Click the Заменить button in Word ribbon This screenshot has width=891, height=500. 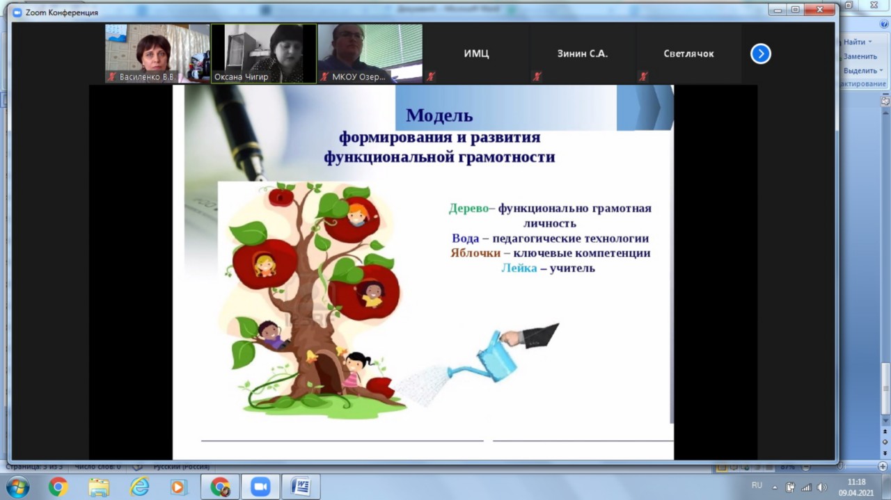[x=860, y=56]
